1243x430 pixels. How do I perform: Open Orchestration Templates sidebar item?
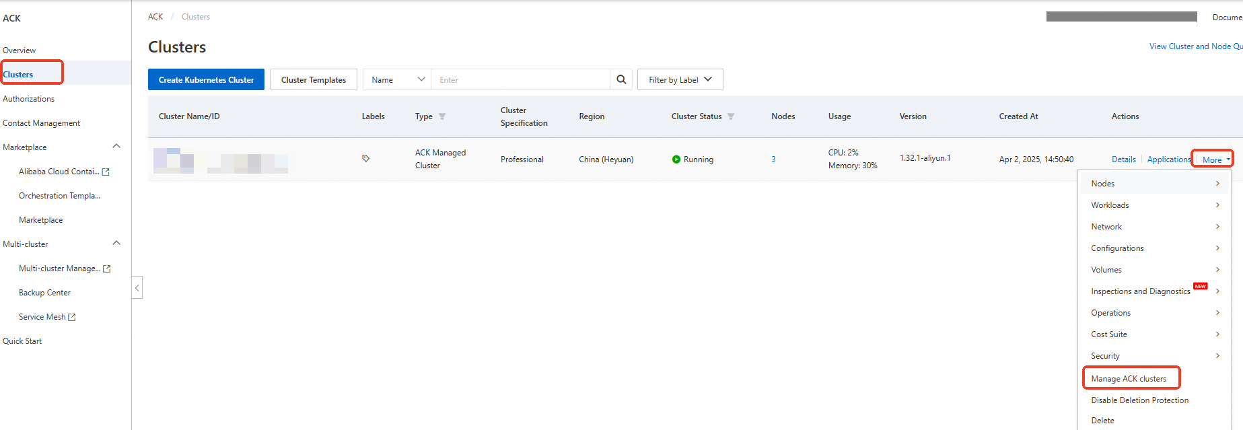click(x=60, y=196)
